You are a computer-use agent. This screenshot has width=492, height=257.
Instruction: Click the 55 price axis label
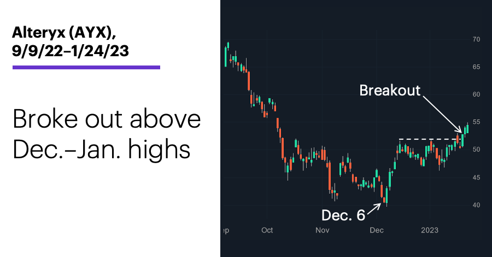tap(476, 122)
